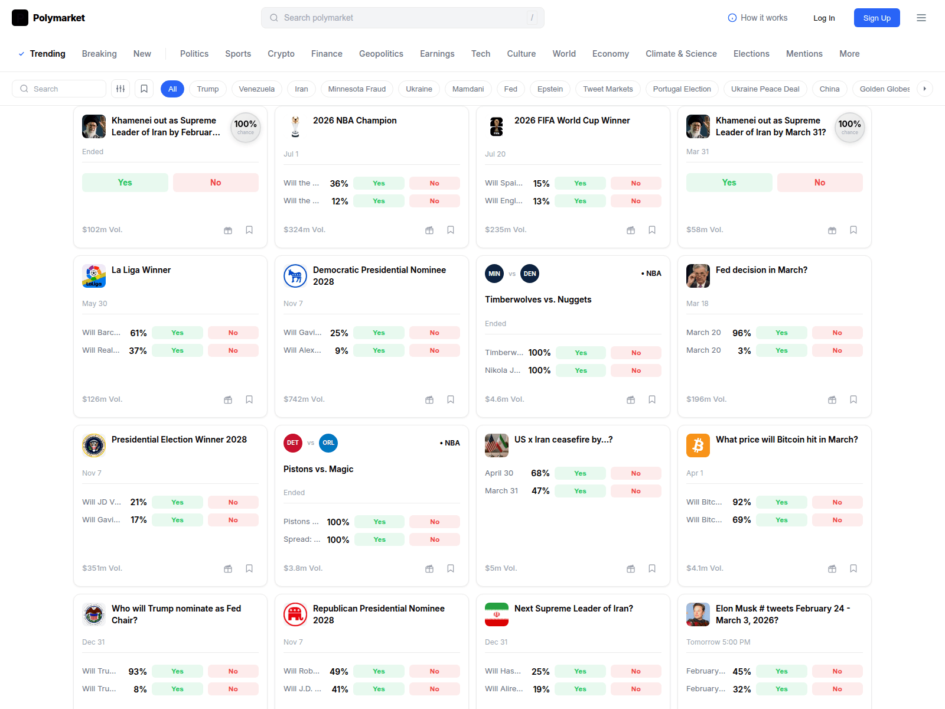Image resolution: width=945 pixels, height=709 pixels.
Task: Click the How it works info icon
Action: point(732,18)
